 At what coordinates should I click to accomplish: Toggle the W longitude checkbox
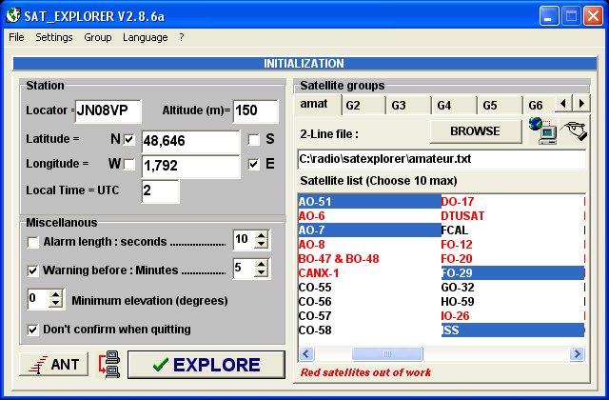(129, 164)
